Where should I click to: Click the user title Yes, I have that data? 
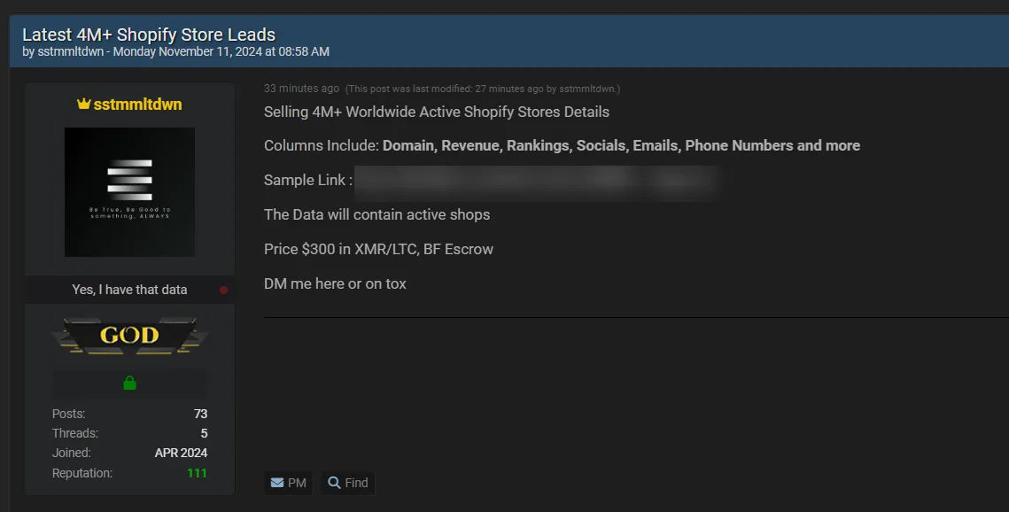(129, 290)
